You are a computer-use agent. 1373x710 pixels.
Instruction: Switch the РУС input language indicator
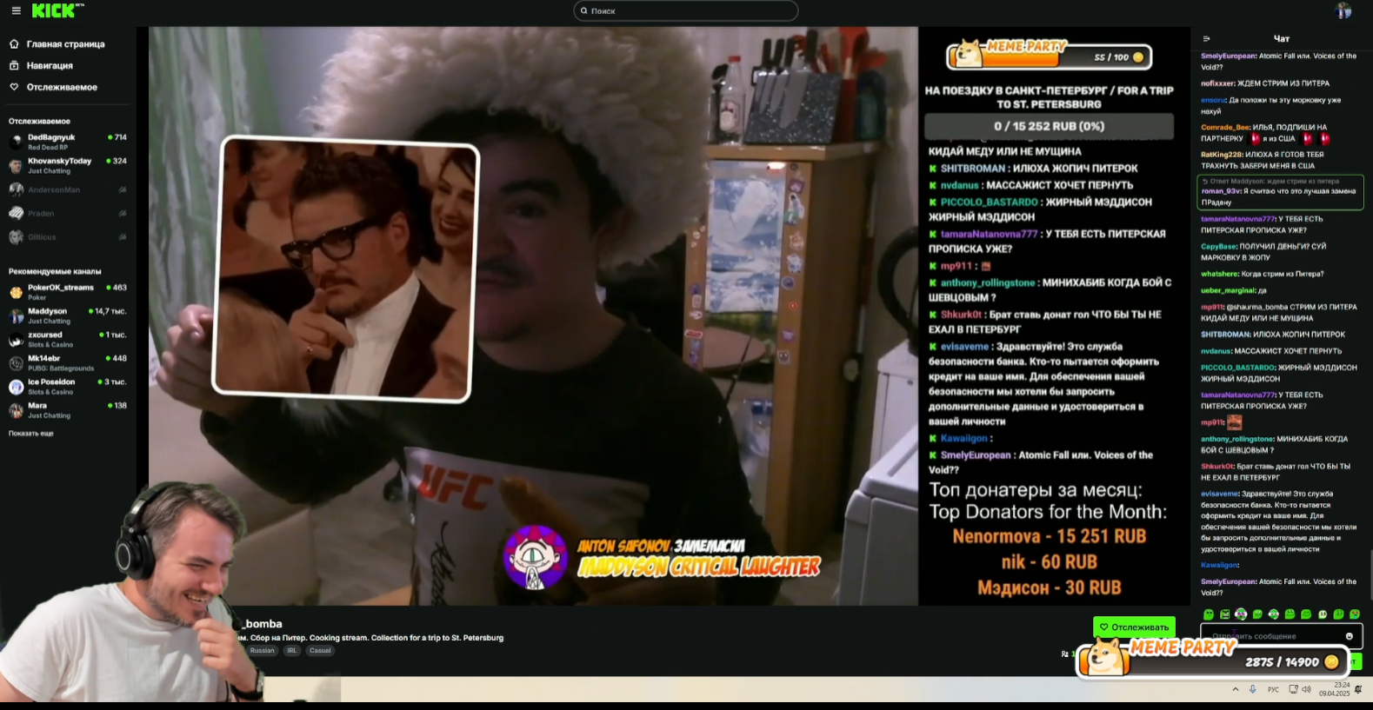click(1273, 689)
